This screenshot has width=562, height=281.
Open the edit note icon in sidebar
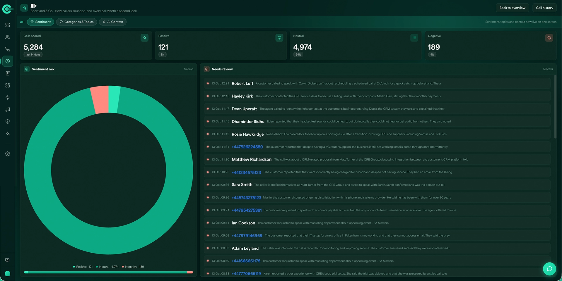8,73
